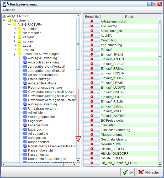
Task: Click the blue icon next to Lagerbuch
Action: [25, 130]
